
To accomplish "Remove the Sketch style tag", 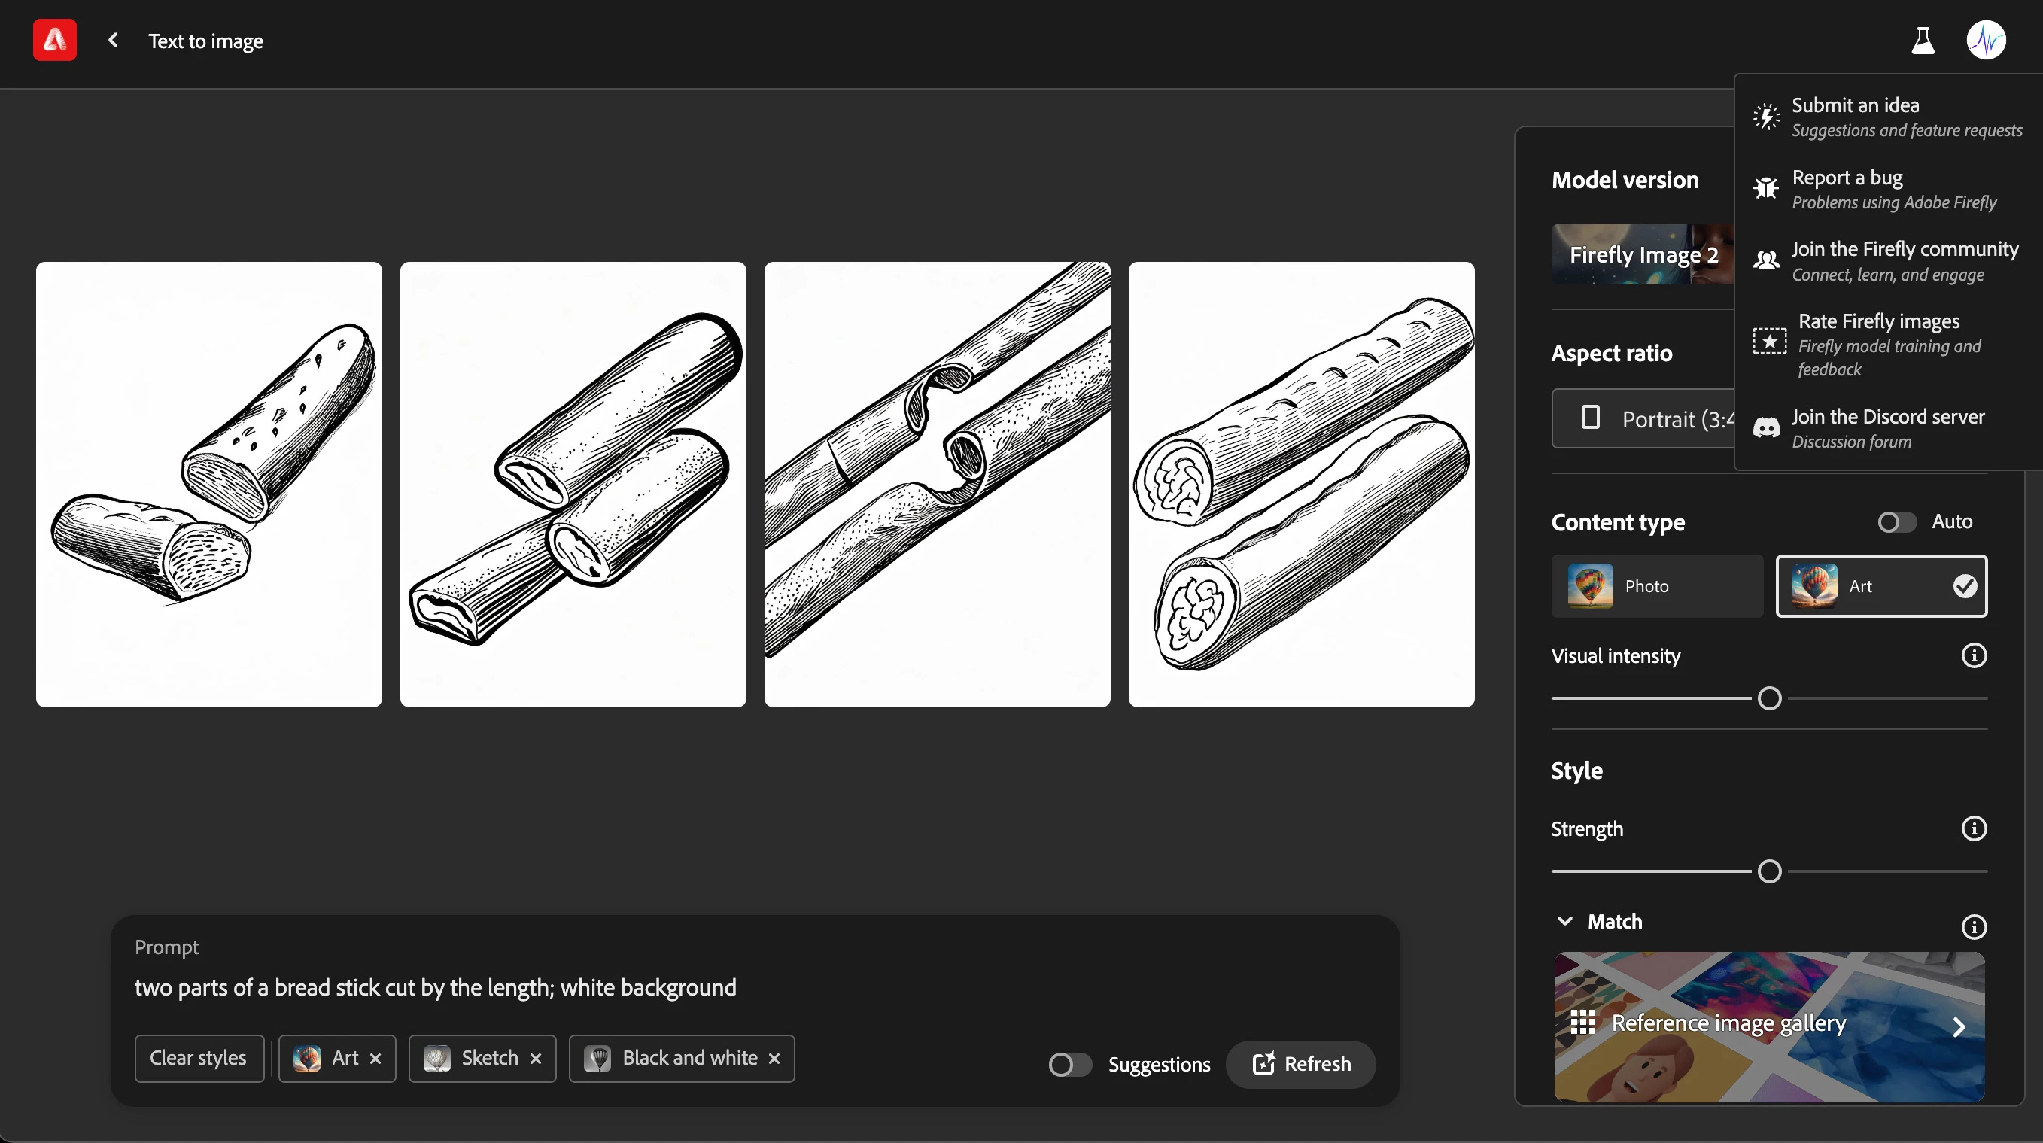I will (535, 1058).
